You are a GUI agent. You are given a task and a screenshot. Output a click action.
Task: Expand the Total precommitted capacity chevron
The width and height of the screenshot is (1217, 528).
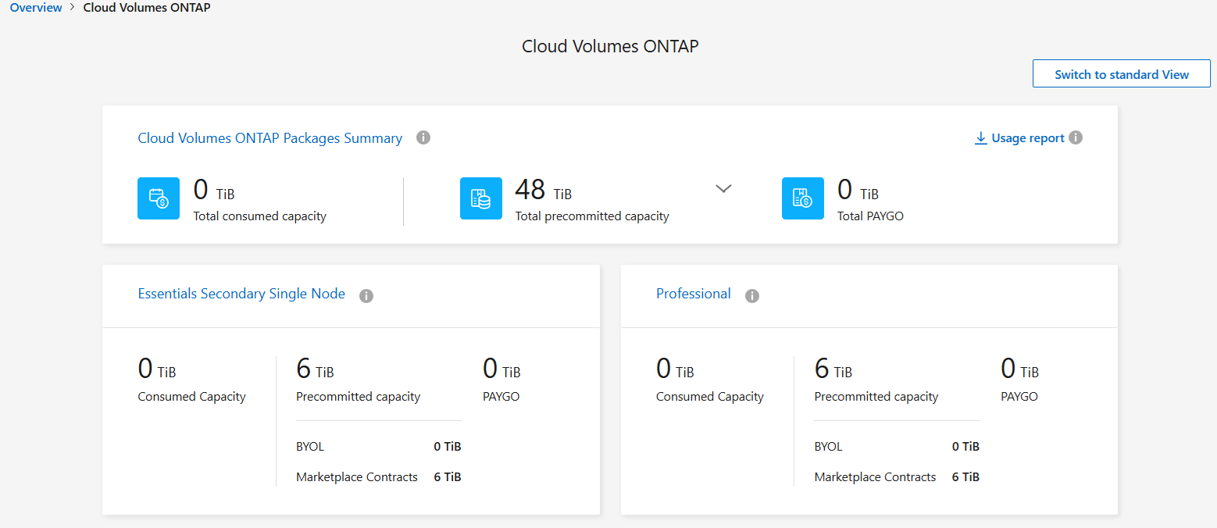(724, 188)
